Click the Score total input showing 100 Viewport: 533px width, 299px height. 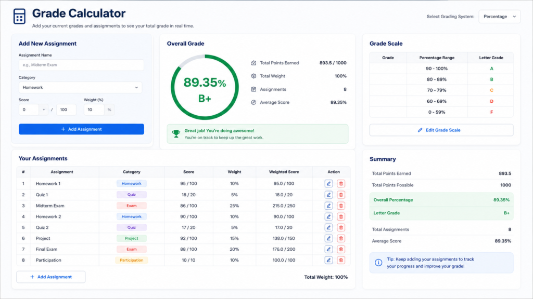(x=66, y=110)
